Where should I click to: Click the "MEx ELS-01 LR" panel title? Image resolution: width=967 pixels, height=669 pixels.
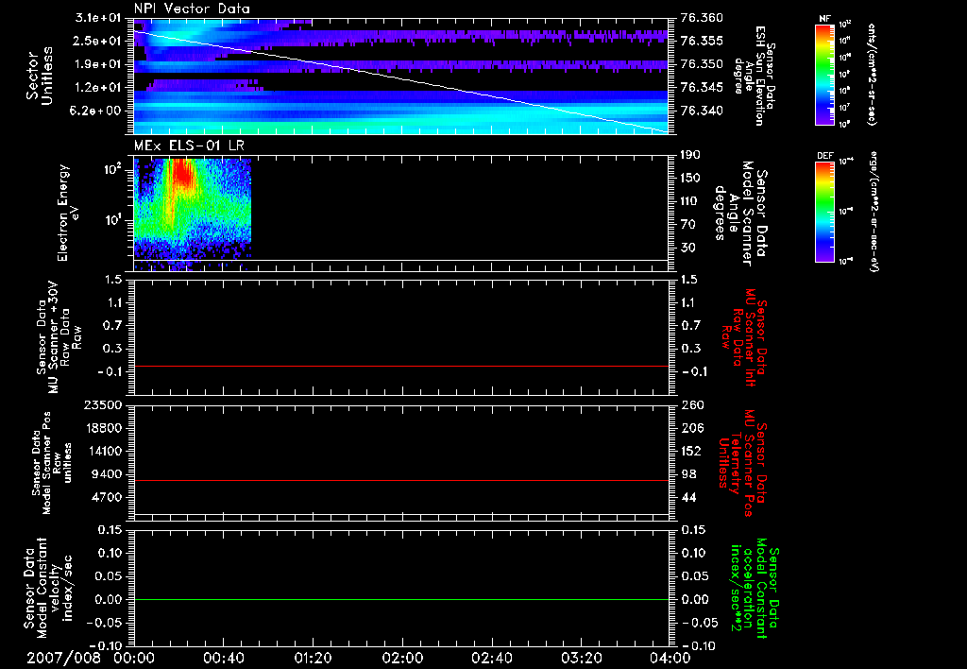(189, 146)
